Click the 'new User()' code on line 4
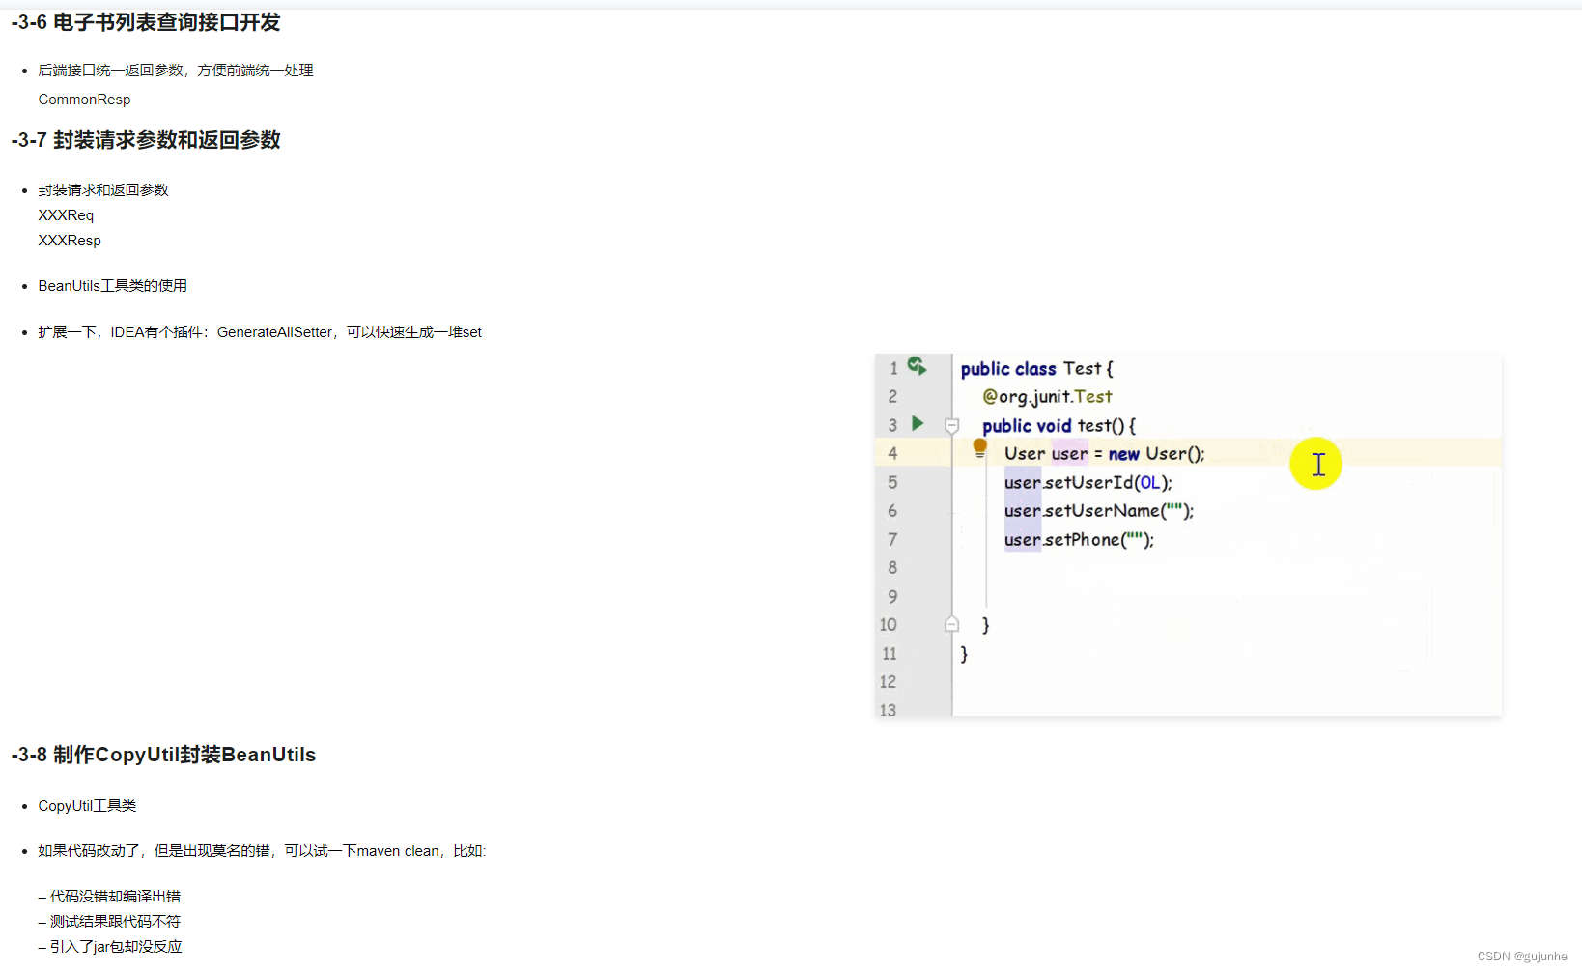 tap(1156, 454)
